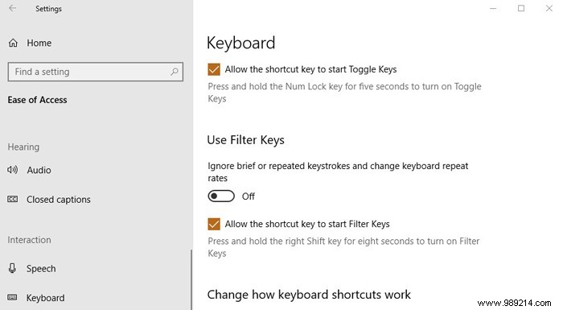Click Change how keyboard shortcuts work heading
Viewport: 563px width, 310px height.
(309, 295)
